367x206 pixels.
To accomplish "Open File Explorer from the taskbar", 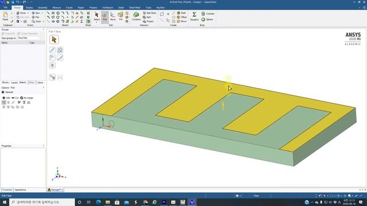I will [108, 202].
